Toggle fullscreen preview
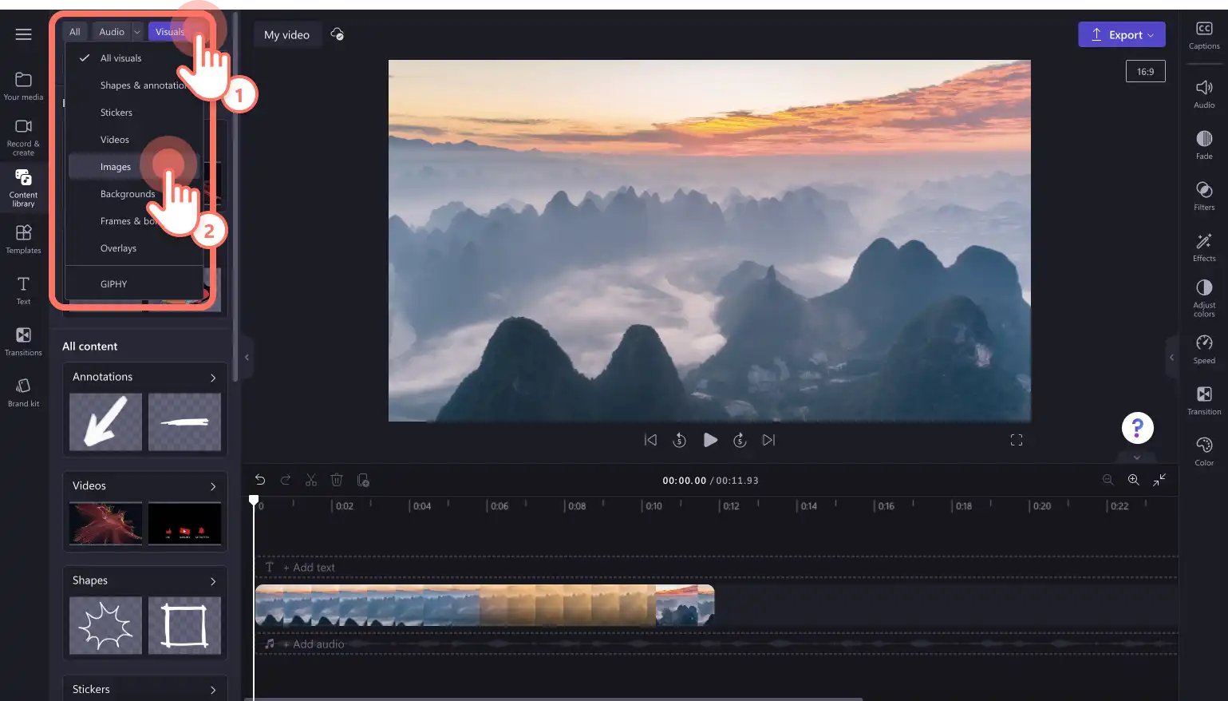1228x701 pixels. (x=1017, y=440)
